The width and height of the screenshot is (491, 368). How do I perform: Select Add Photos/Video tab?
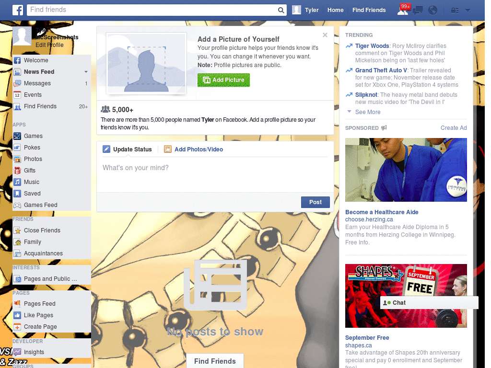[x=194, y=149]
